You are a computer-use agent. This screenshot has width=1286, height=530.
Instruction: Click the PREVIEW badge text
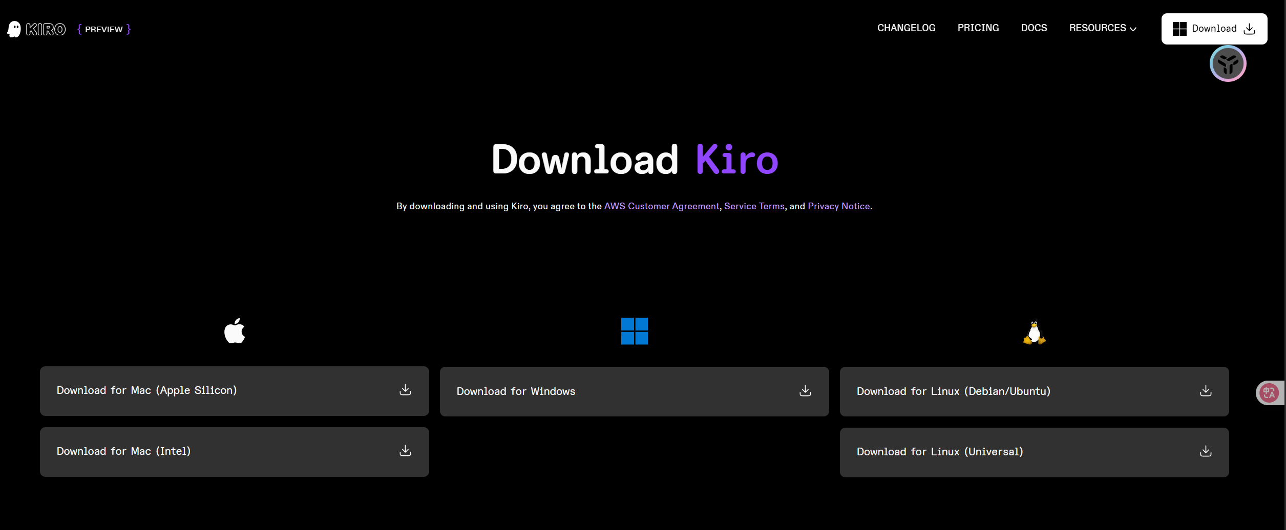(x=104, y=29)
